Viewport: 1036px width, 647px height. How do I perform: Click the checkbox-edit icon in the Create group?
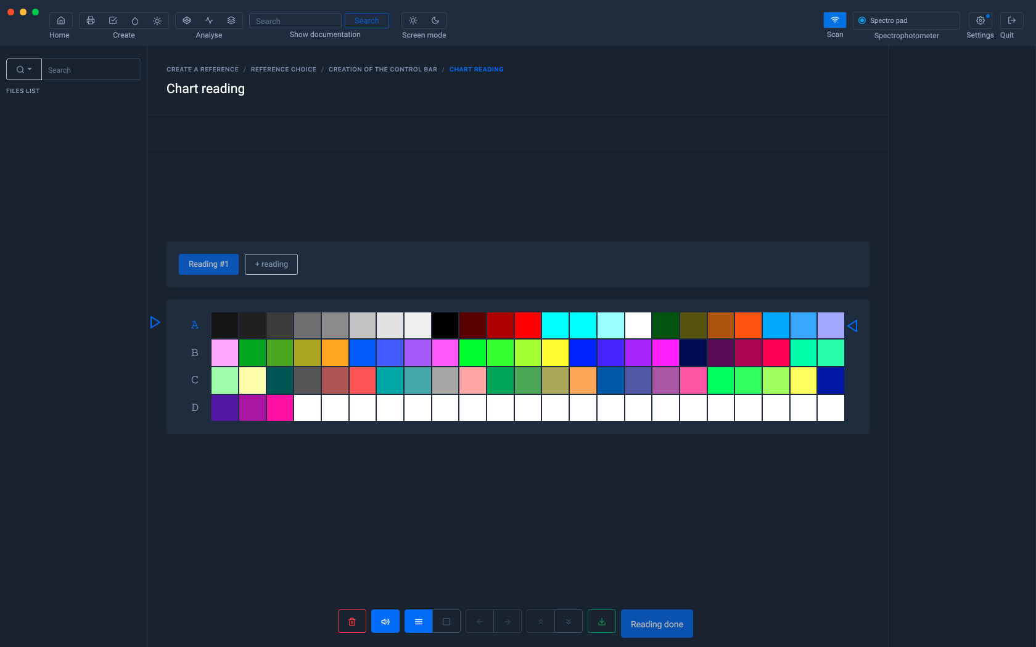click(x=113, y=20)
